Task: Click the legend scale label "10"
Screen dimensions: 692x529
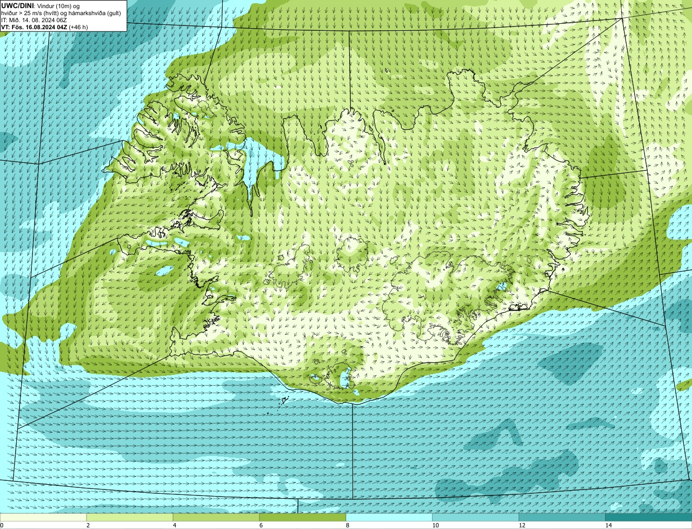Action: (x=435, y=525)
